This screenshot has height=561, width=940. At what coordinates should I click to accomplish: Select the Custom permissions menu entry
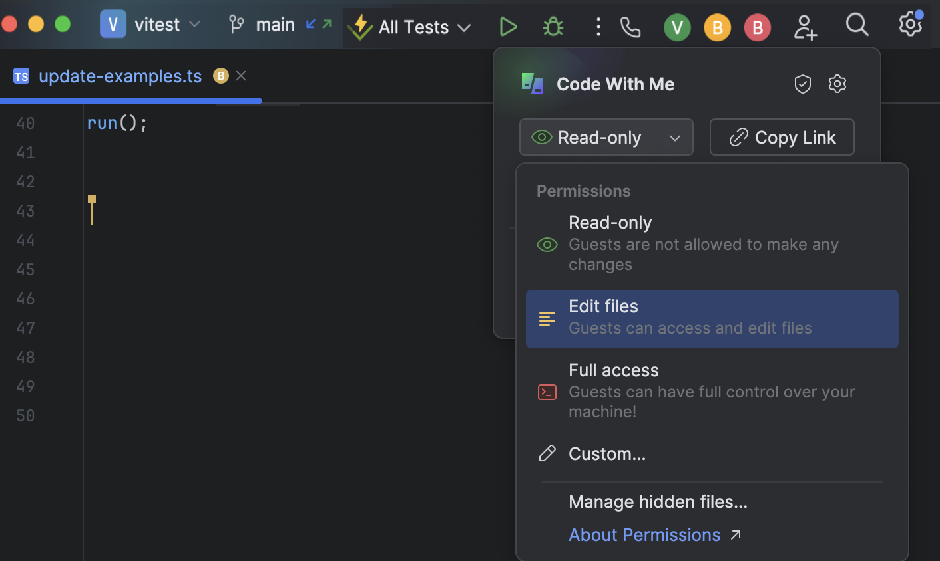click(x=606, y=453)
